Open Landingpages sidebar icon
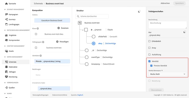 pyautogui.click(x=6, y=24)
